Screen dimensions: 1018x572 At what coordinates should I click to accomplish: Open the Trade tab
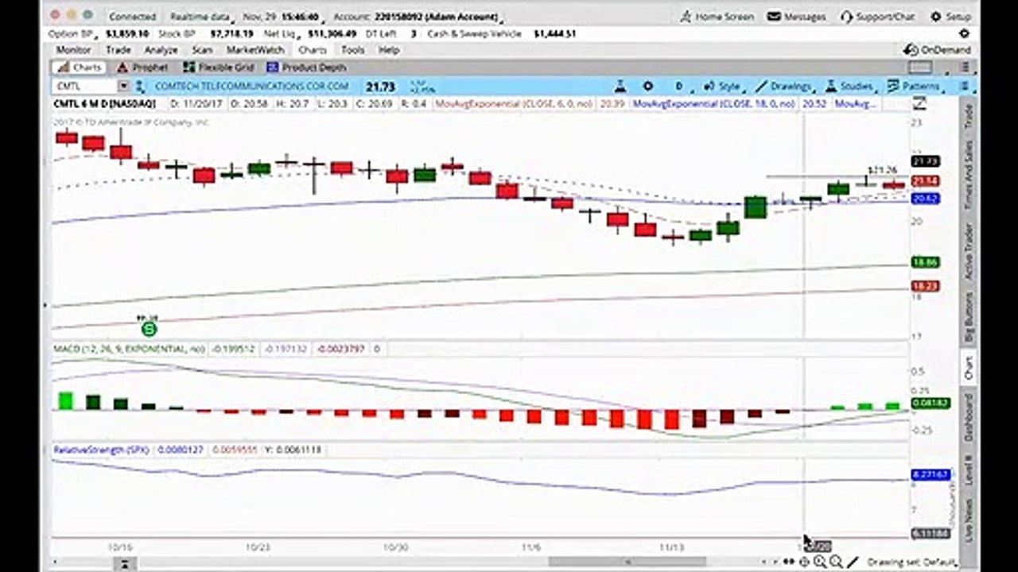pyautogui.click(x=119, y=50)
